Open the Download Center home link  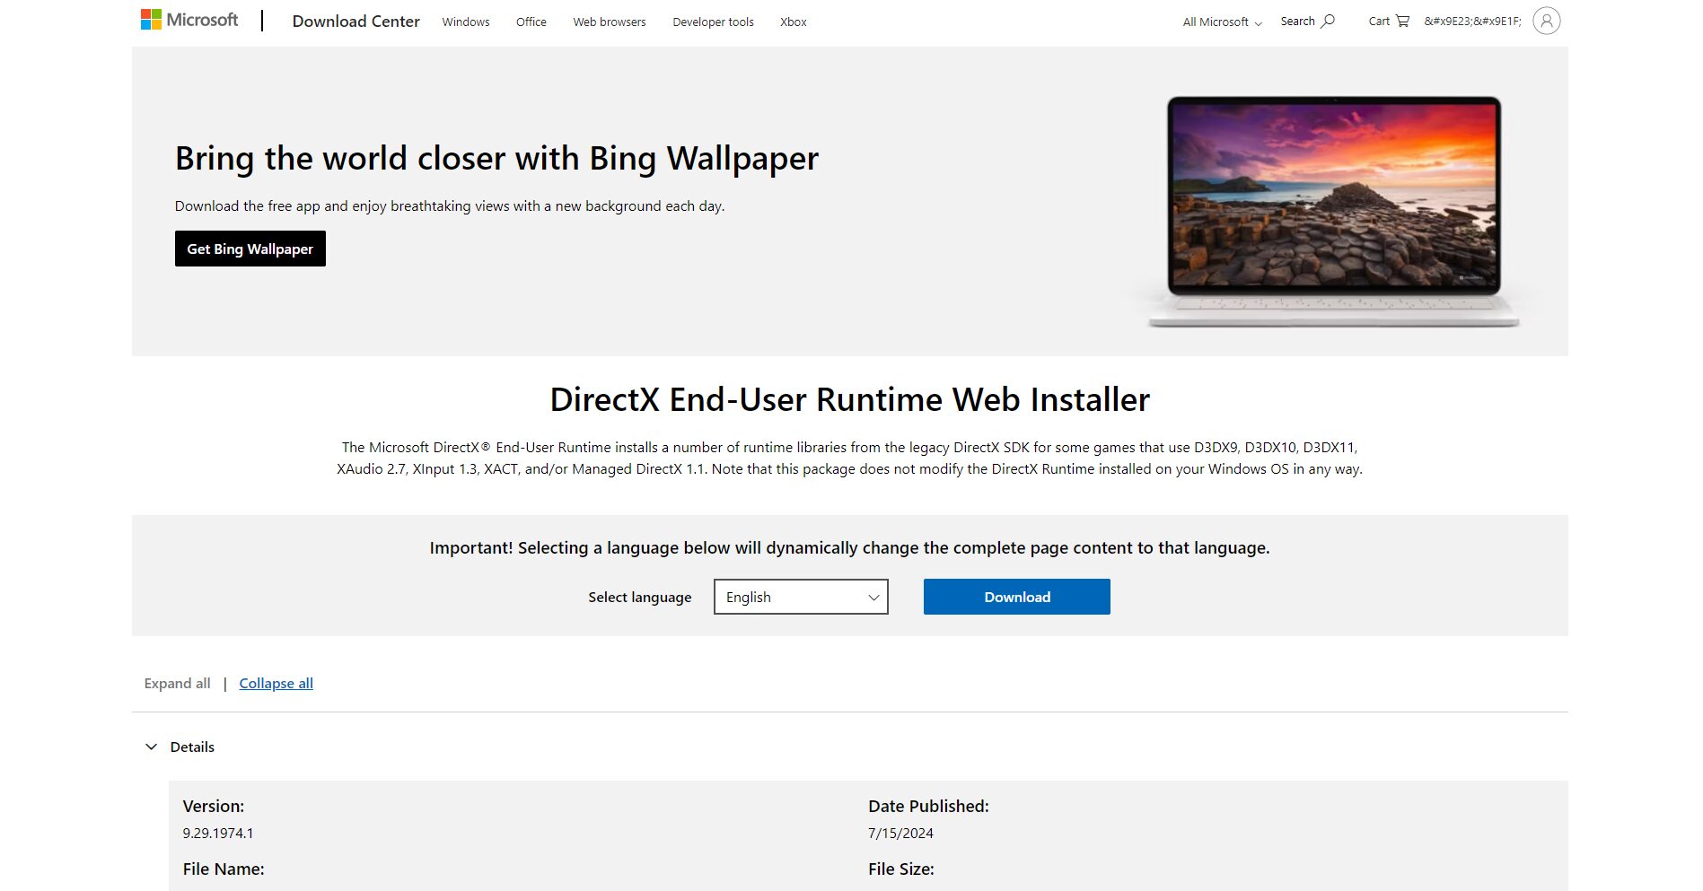[356, 21]
